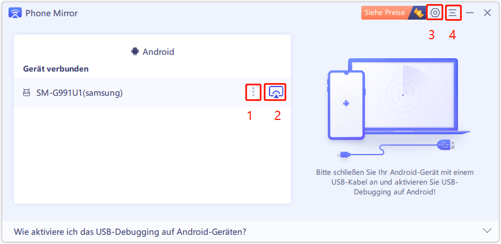Open "Wie aktiviere ich das USB-Debugging" question

[130, 231]
